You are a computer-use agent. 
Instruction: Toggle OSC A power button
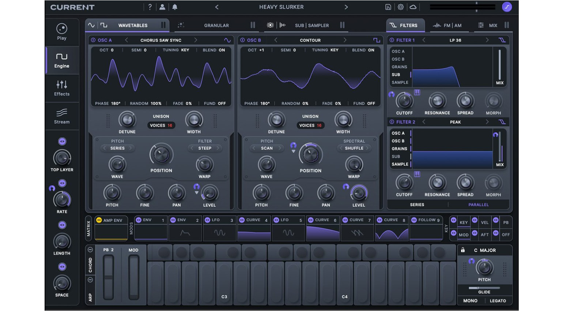(x=93, y=40)
